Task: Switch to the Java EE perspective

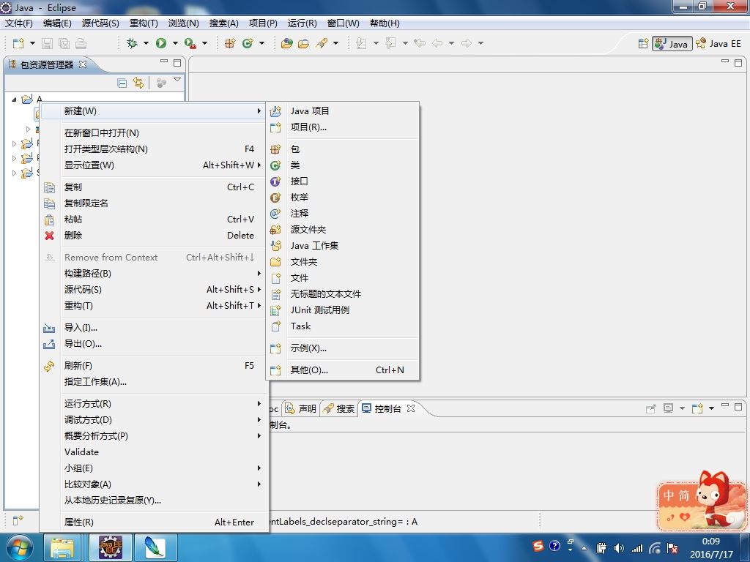Action: point(719,43)
